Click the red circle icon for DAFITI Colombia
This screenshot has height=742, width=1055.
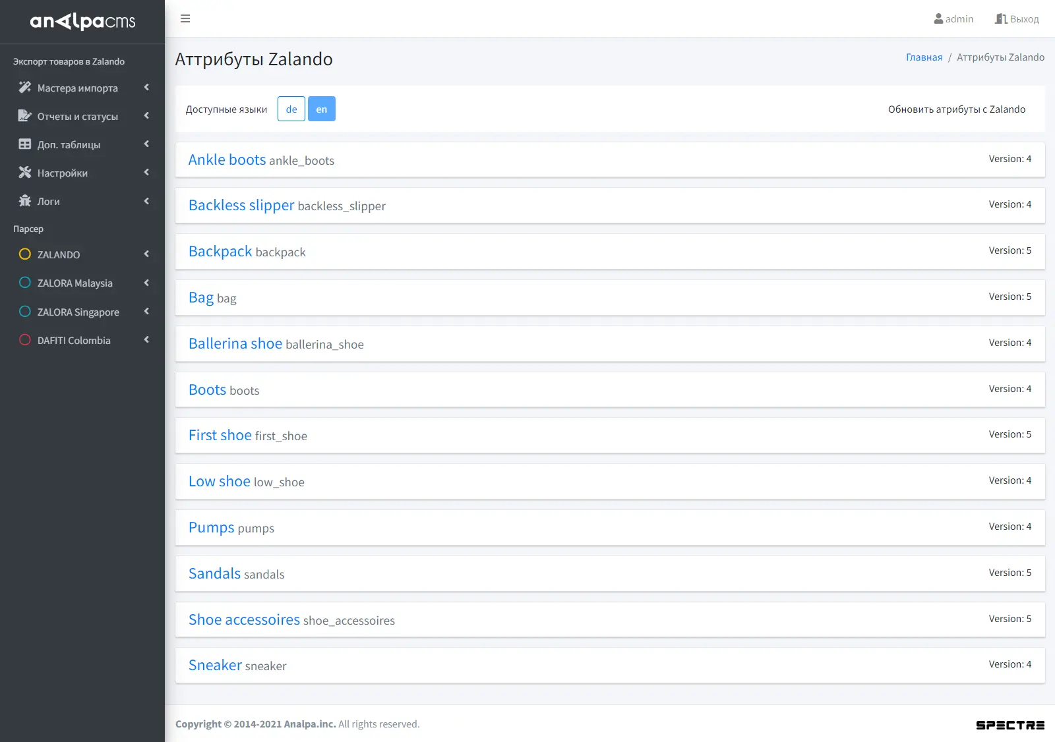coord(25,340)
